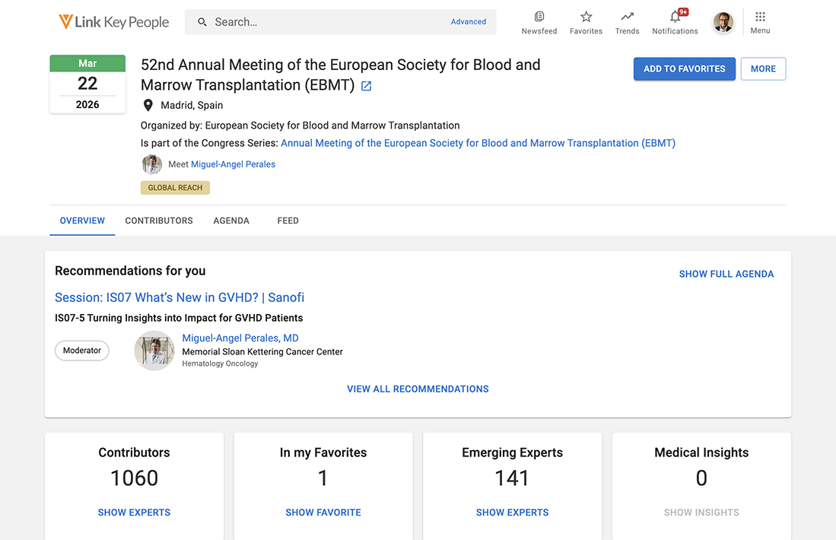Open the MORE options button

coord(763,68)
